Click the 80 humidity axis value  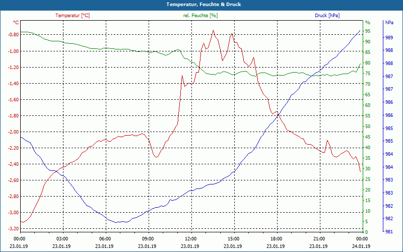click(x=368, y=62)
